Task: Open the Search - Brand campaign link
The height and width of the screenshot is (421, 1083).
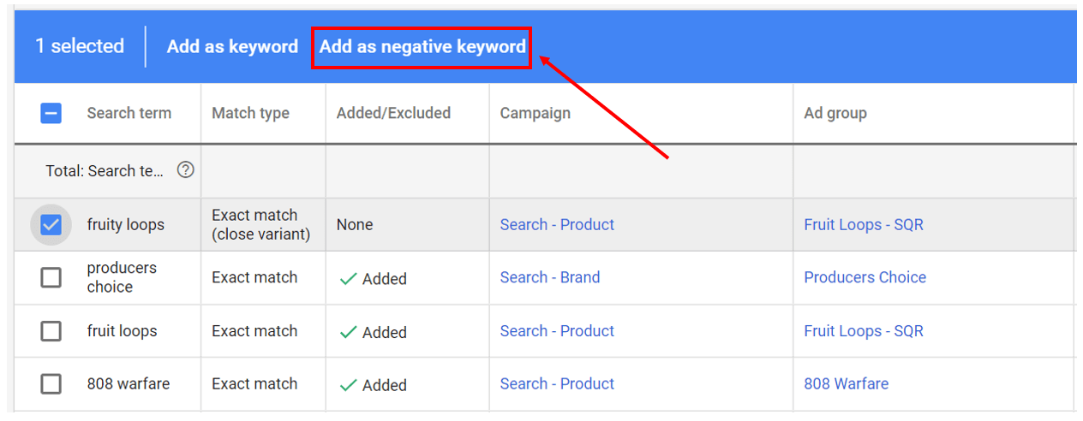Action: point(549,277)
